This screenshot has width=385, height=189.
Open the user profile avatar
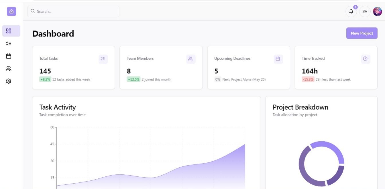(x=378, y=11)
